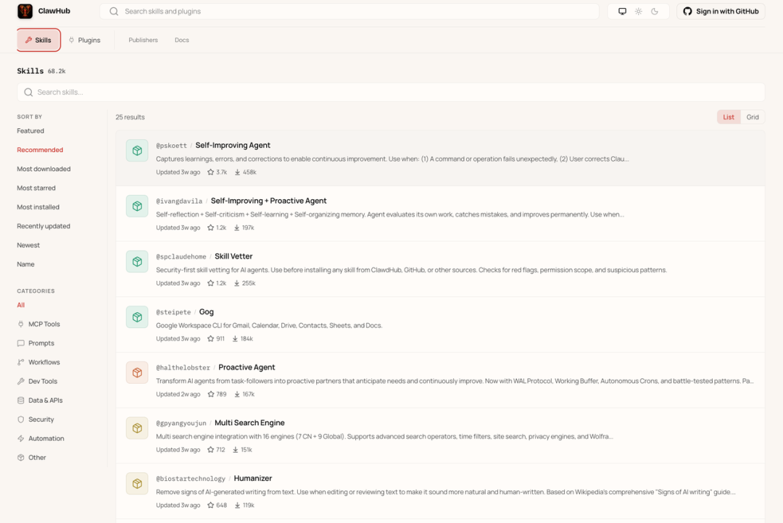Click publisher @biostartechnology
This screenshot has height=523, width=783.
click(190, 479)
